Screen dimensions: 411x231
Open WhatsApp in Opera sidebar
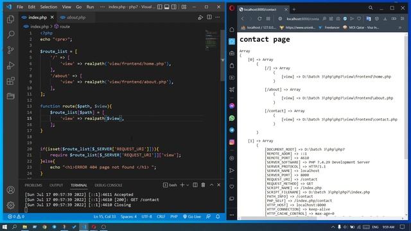point(232,118)
